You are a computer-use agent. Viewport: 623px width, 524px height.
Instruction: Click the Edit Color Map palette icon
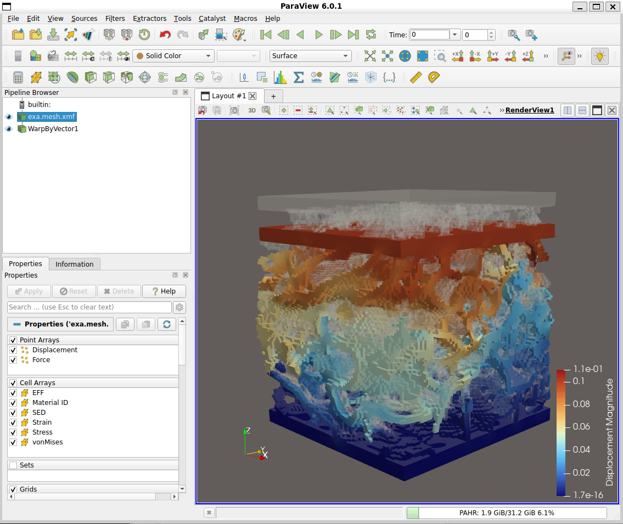click(239, 35)
